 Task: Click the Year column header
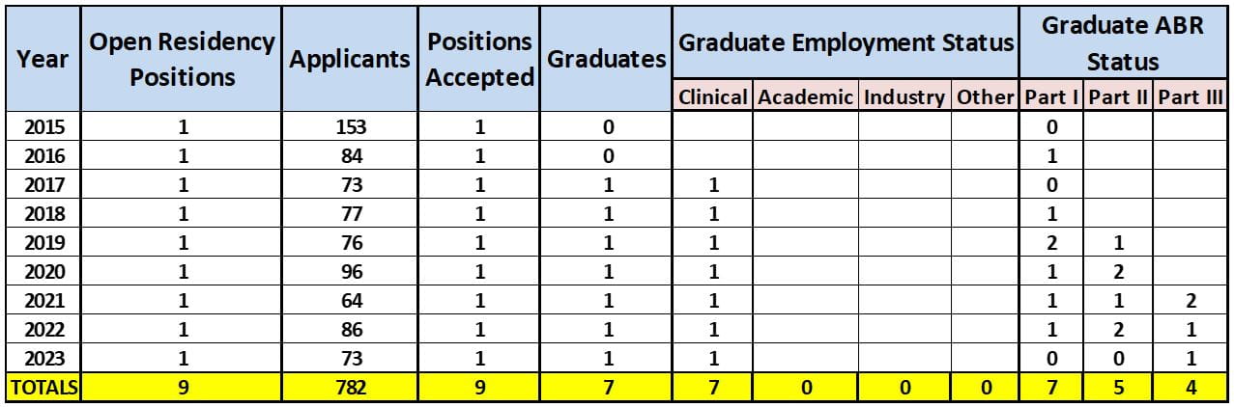tap(42, 59)
